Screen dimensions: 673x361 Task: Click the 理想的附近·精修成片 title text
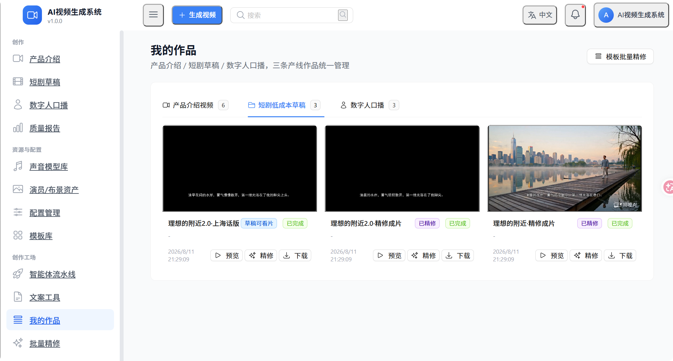[x=524, y=224]
